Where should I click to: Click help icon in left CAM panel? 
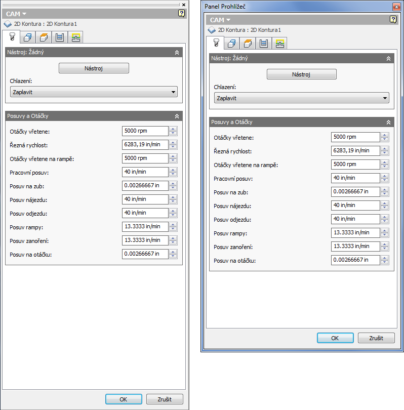click(x=181, y=13)
